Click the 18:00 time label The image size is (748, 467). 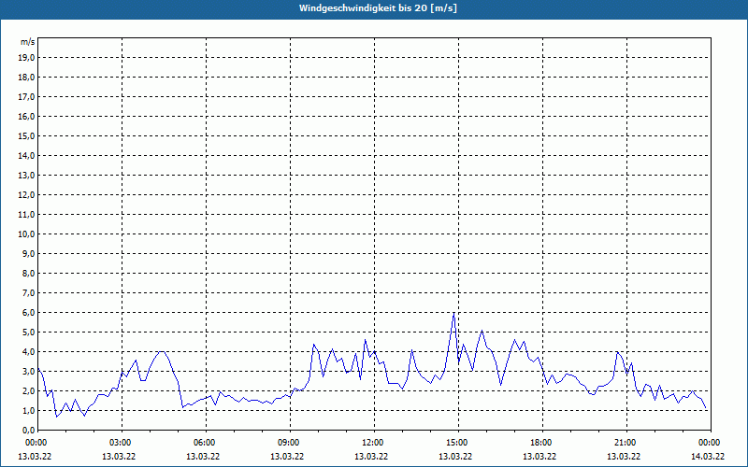[x=543, y=443]
